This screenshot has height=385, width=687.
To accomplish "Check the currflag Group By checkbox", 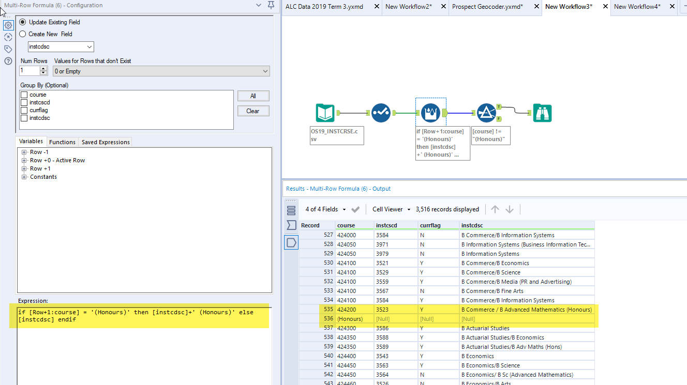I will click(x=23, y=110).
